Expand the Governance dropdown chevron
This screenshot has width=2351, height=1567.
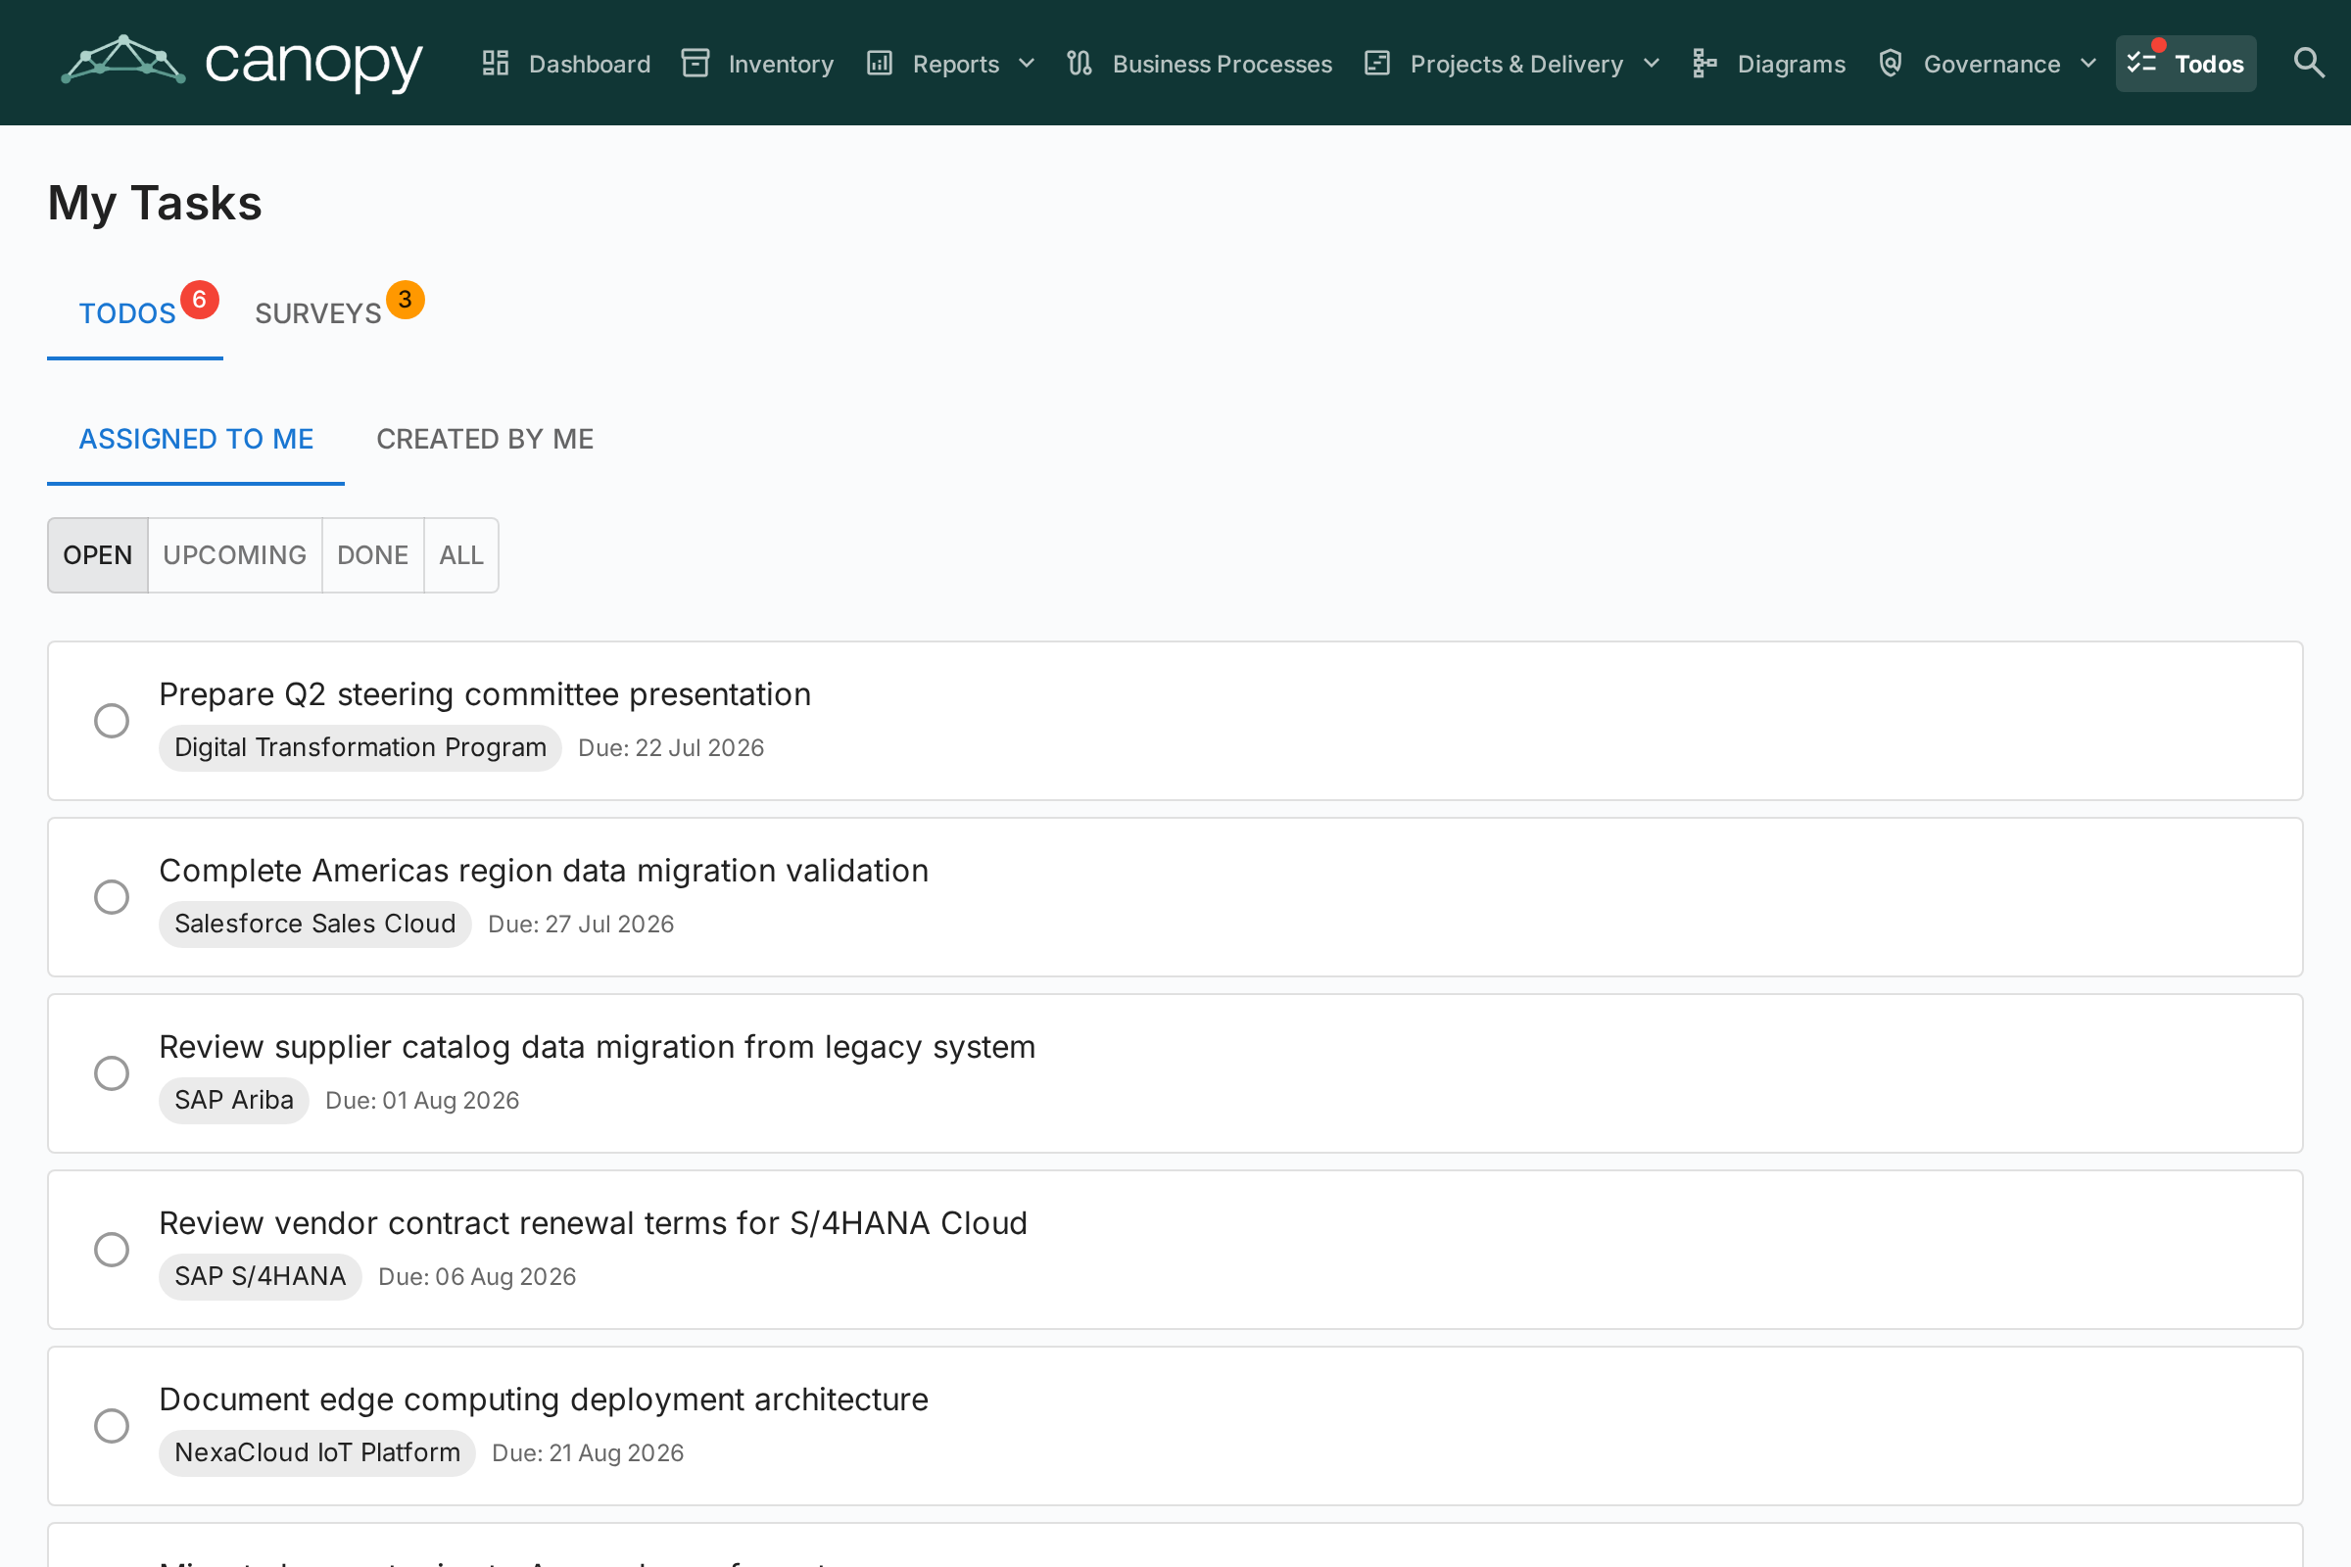[x=2088, y=64]
